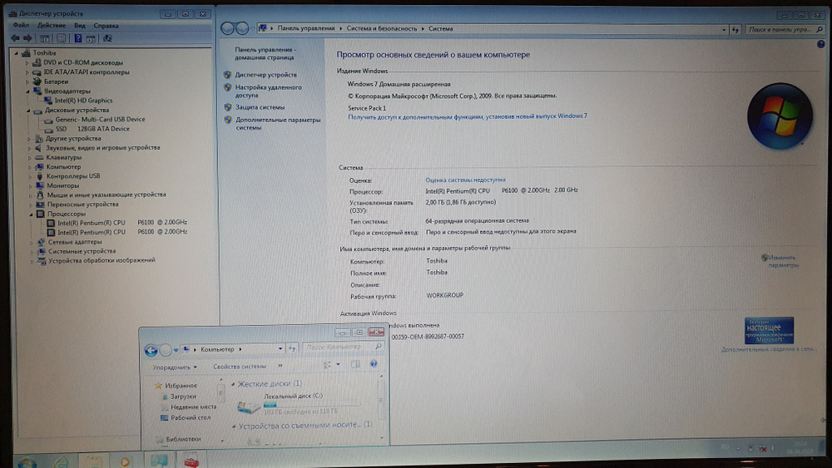Screen dimensions: 832x468
Task: Click the Получить доступ к дополнительным функциям link
Action: [x=468, y=116]
